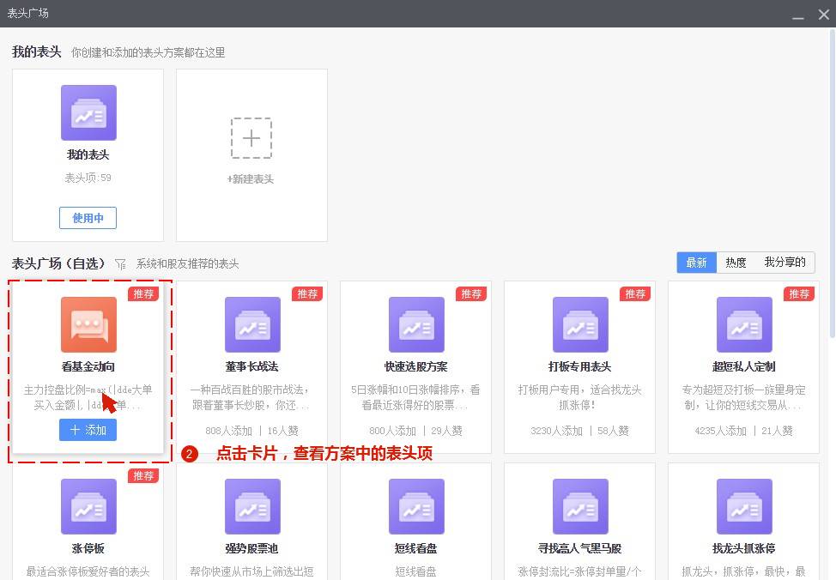Open the 强势股票池 card icon
The image size is (836, 580).
tap(252, 506)
